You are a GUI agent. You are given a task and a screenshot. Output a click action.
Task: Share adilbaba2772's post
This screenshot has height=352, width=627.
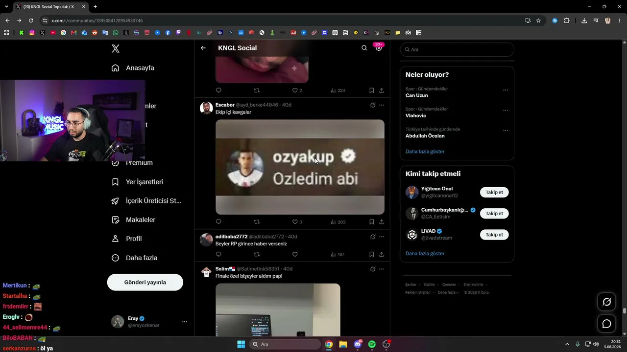(382, 254)
